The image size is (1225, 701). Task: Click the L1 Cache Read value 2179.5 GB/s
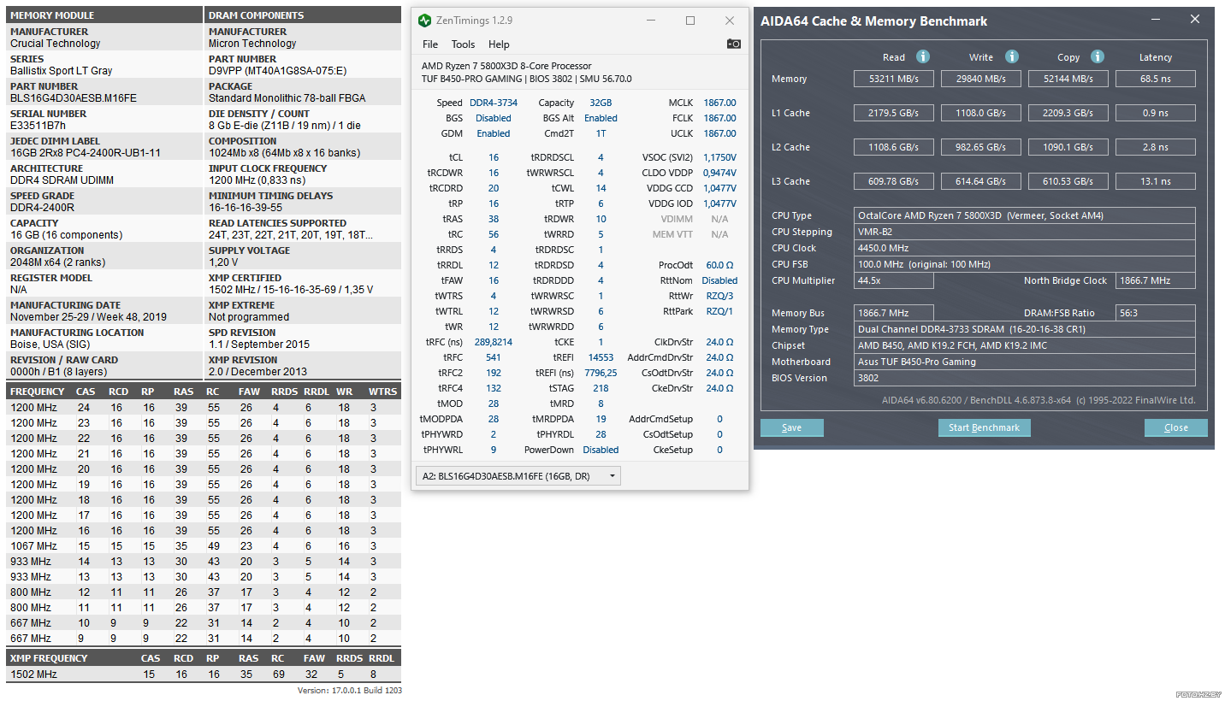(894, 113)
